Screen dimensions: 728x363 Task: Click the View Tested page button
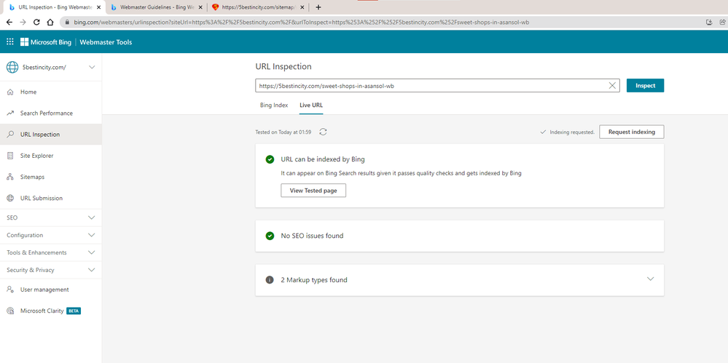(313, 191)
